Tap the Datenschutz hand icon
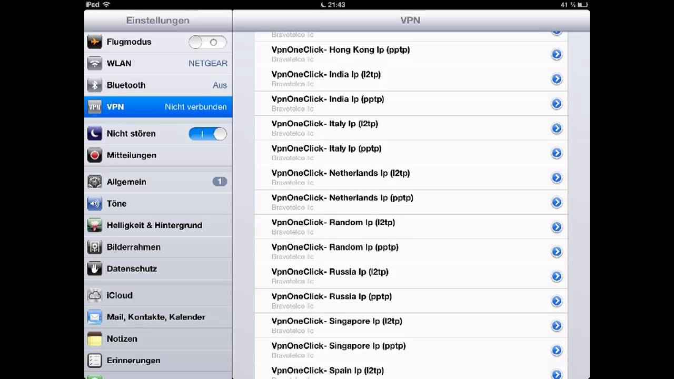 (x=95, y=268)
